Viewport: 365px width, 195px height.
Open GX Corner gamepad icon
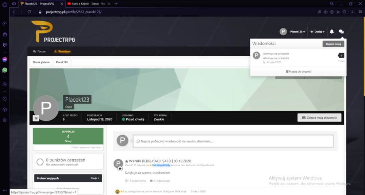[14, 4]
